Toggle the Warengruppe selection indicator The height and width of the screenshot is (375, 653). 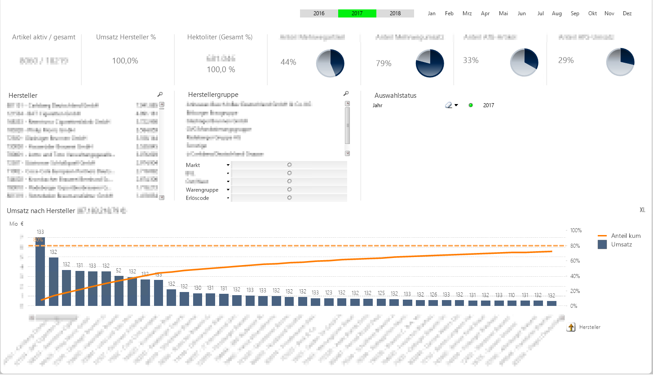pos(289,190)
